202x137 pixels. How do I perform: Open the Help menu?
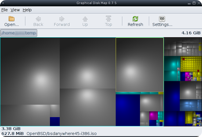pyautogui.click(x=27, y=10)
